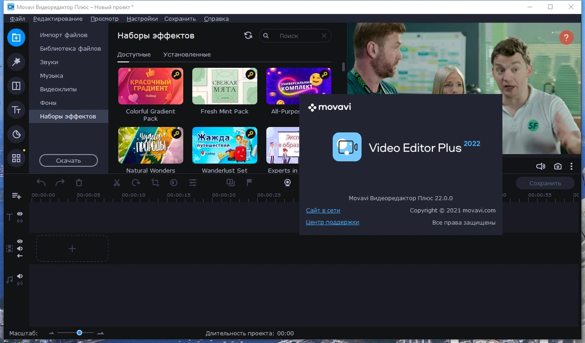Take a snapshot with camera icon
585x343 pixels.
pyautogui.click(x=558, y=166)
